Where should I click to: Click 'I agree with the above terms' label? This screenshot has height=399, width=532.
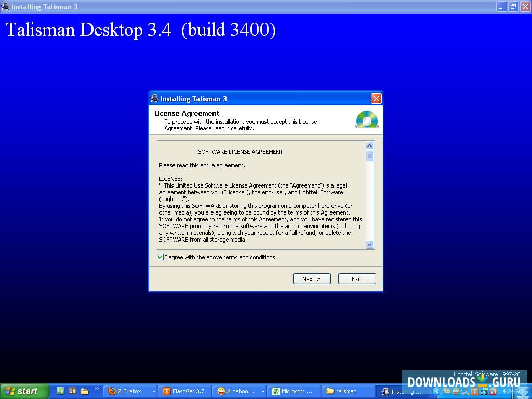(220, 257)
